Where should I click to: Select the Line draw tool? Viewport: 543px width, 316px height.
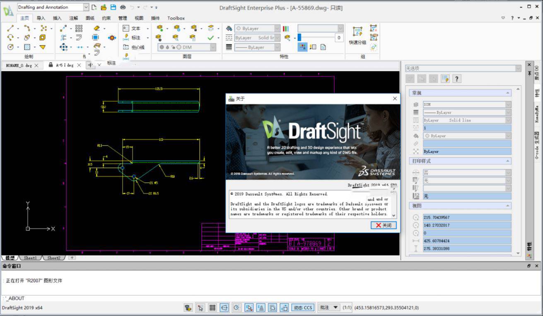point(10,28)
